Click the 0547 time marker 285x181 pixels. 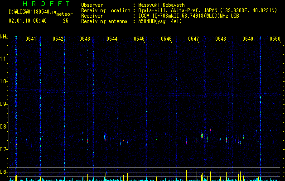point(193,39)
